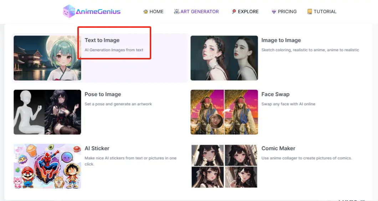378x201 pixels.
Task: Open the Comic Maker tool
Action: pos(278,148)
